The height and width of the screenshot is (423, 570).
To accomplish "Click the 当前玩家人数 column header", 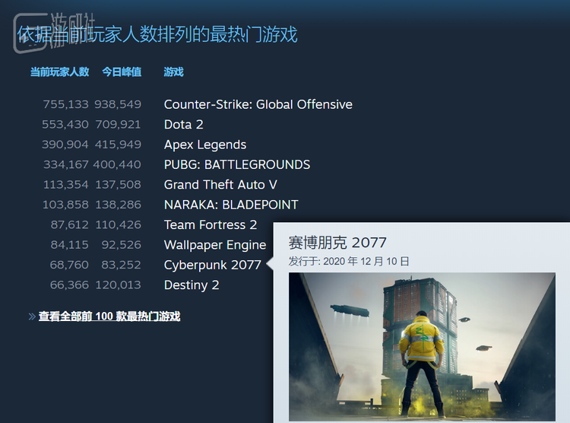I will 59,72.
